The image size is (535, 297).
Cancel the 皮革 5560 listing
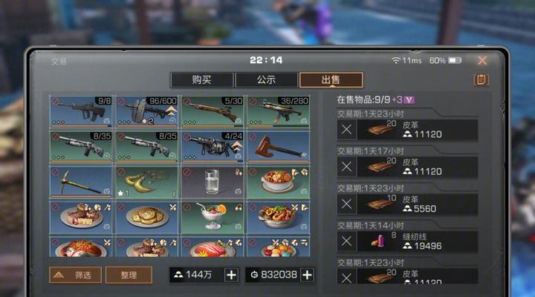346,204
